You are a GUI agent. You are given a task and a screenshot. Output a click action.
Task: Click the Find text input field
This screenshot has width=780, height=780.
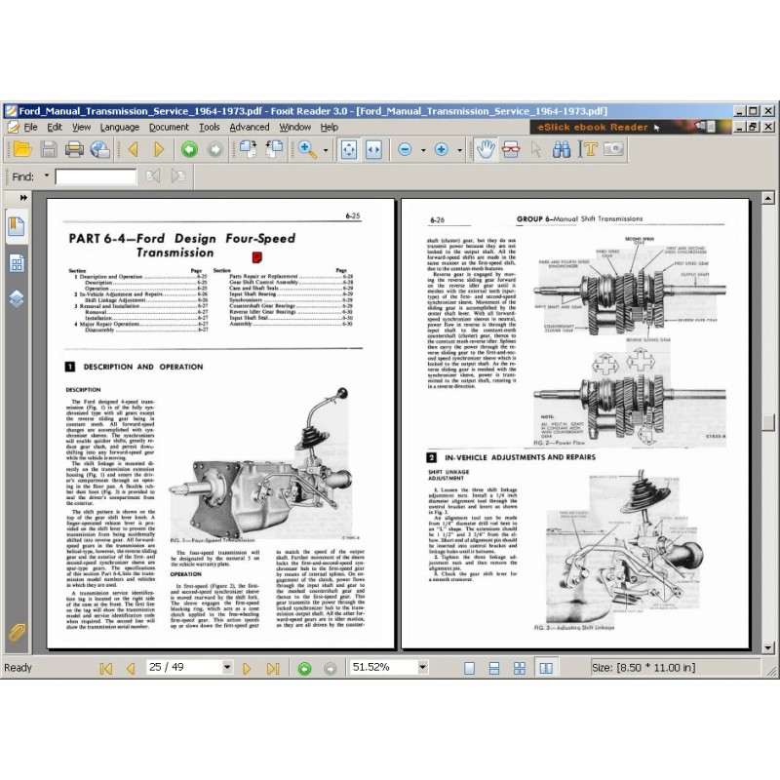click(96, 176)
